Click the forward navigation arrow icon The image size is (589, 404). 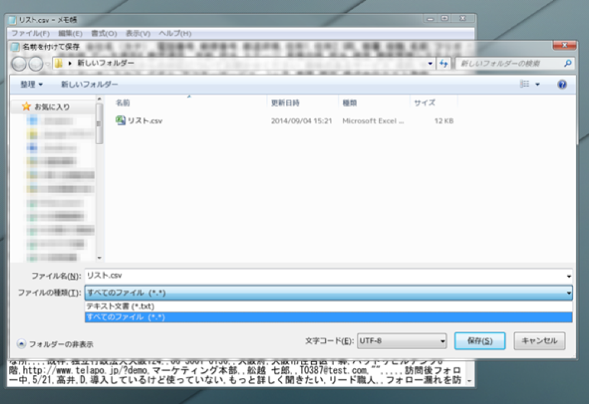pyautogui.click(x=35, y=64)
